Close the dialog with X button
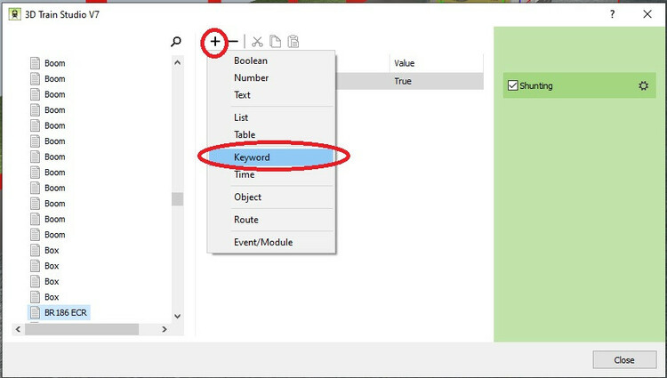The height and width of the screenshot is (378, 667). (x=647, y=14)
